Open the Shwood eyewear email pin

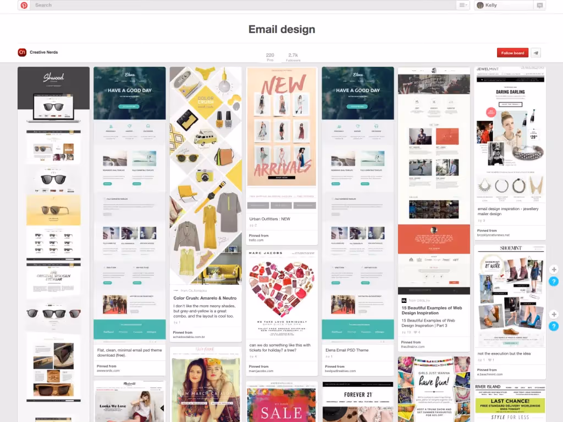point(53,244)
